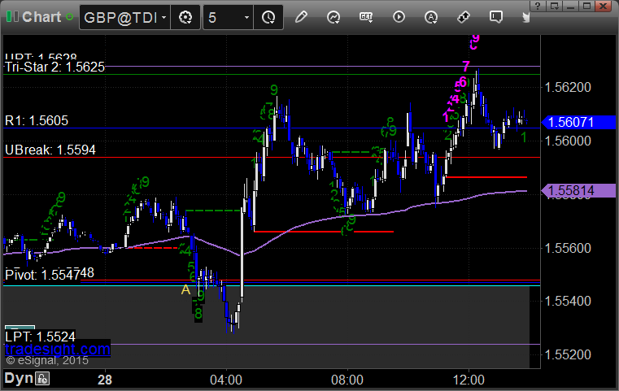Click the Dyn label at bottom left

coord(19,378)
